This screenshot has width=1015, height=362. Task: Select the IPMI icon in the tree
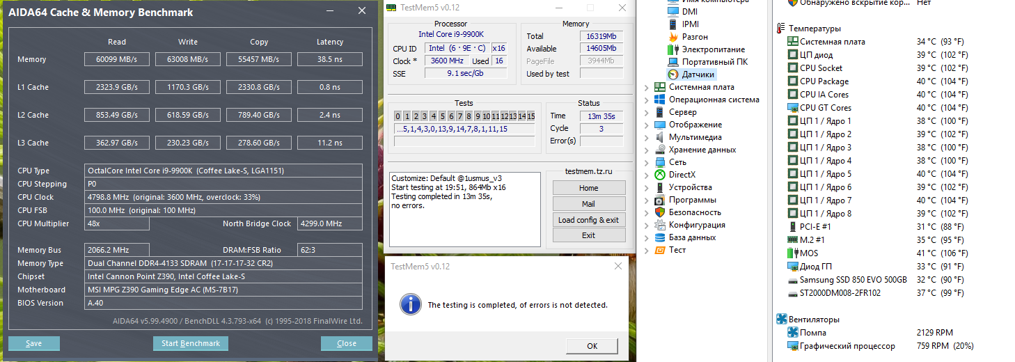point(672,24)
